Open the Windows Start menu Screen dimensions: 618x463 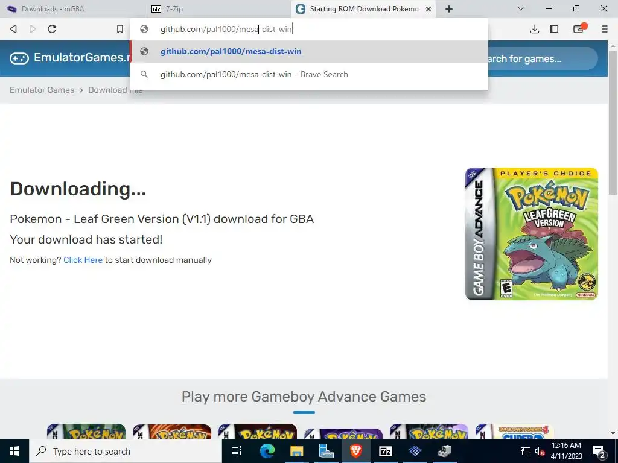[x=14, y=451]
